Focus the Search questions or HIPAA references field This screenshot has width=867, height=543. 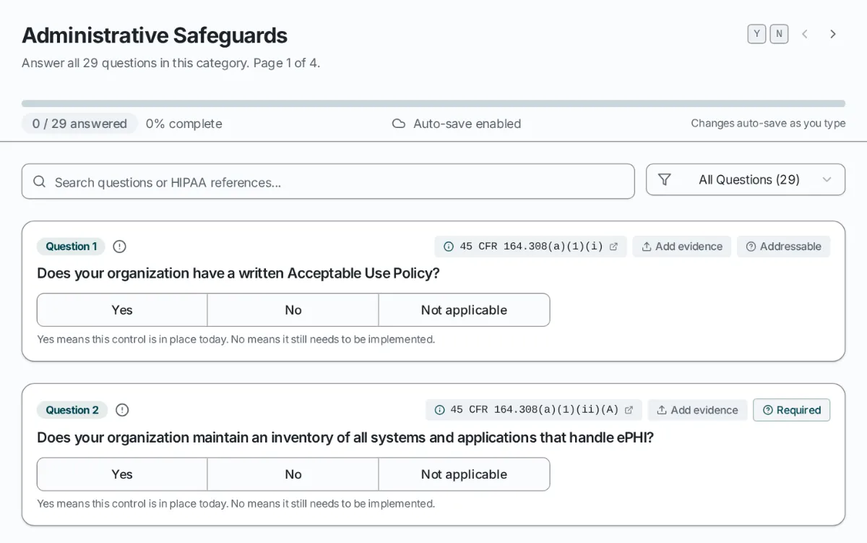(328, 181)
